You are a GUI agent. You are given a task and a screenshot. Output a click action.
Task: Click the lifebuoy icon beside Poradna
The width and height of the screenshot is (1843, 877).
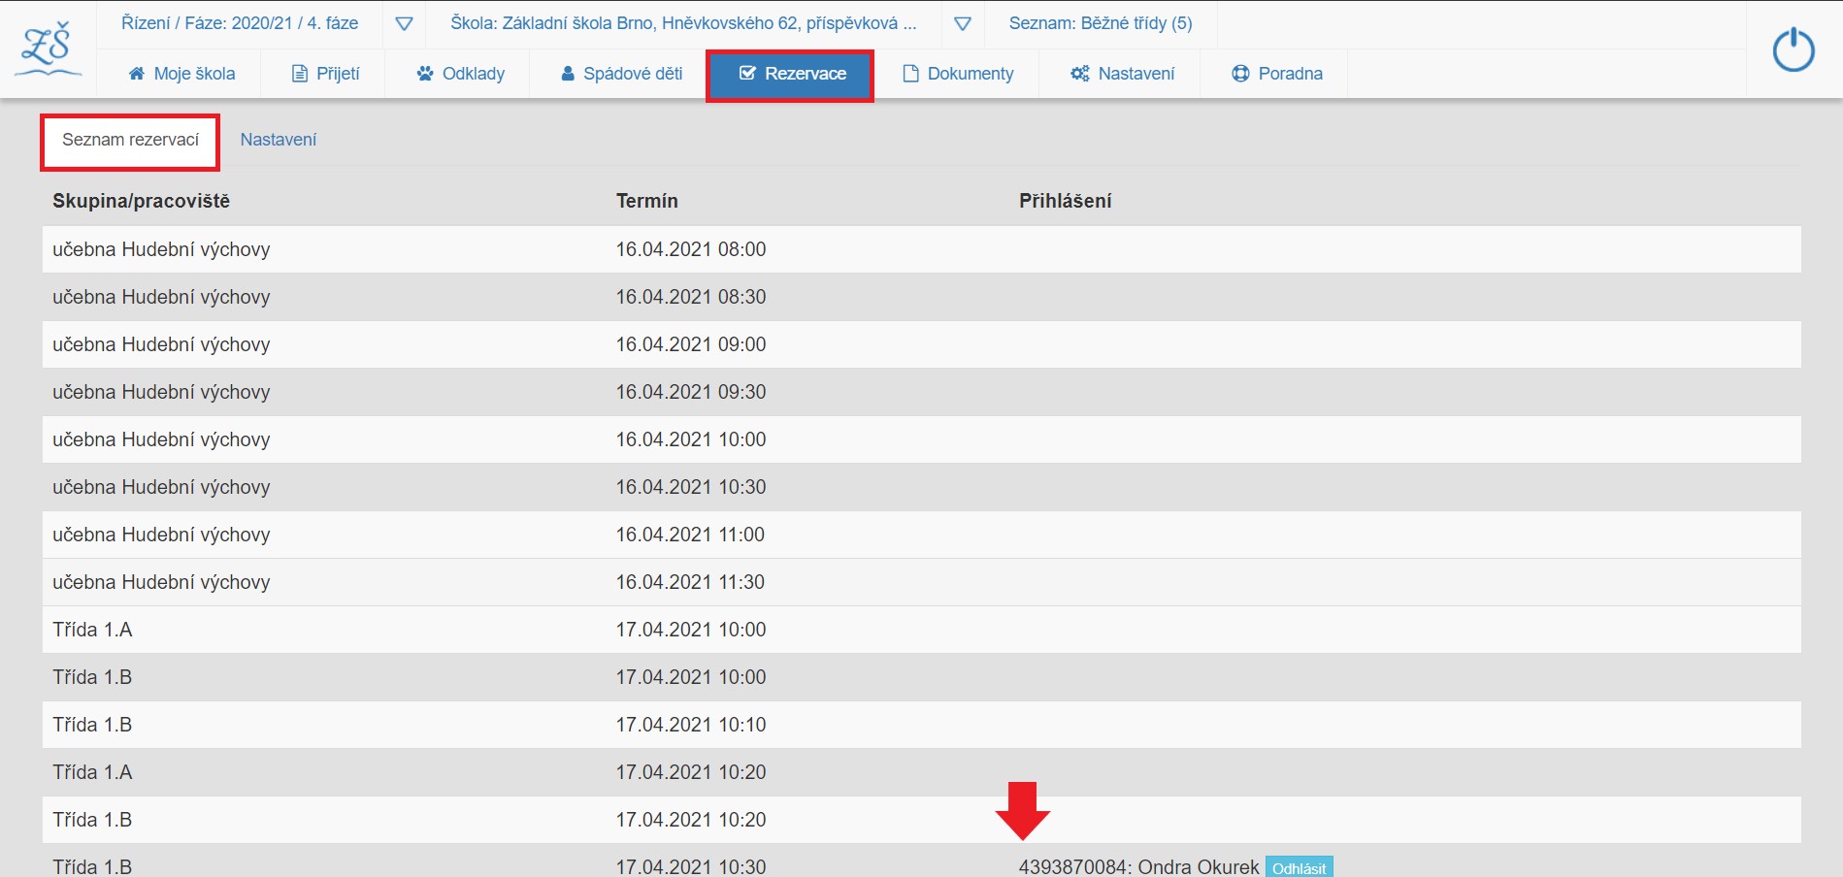(1240, 74)
